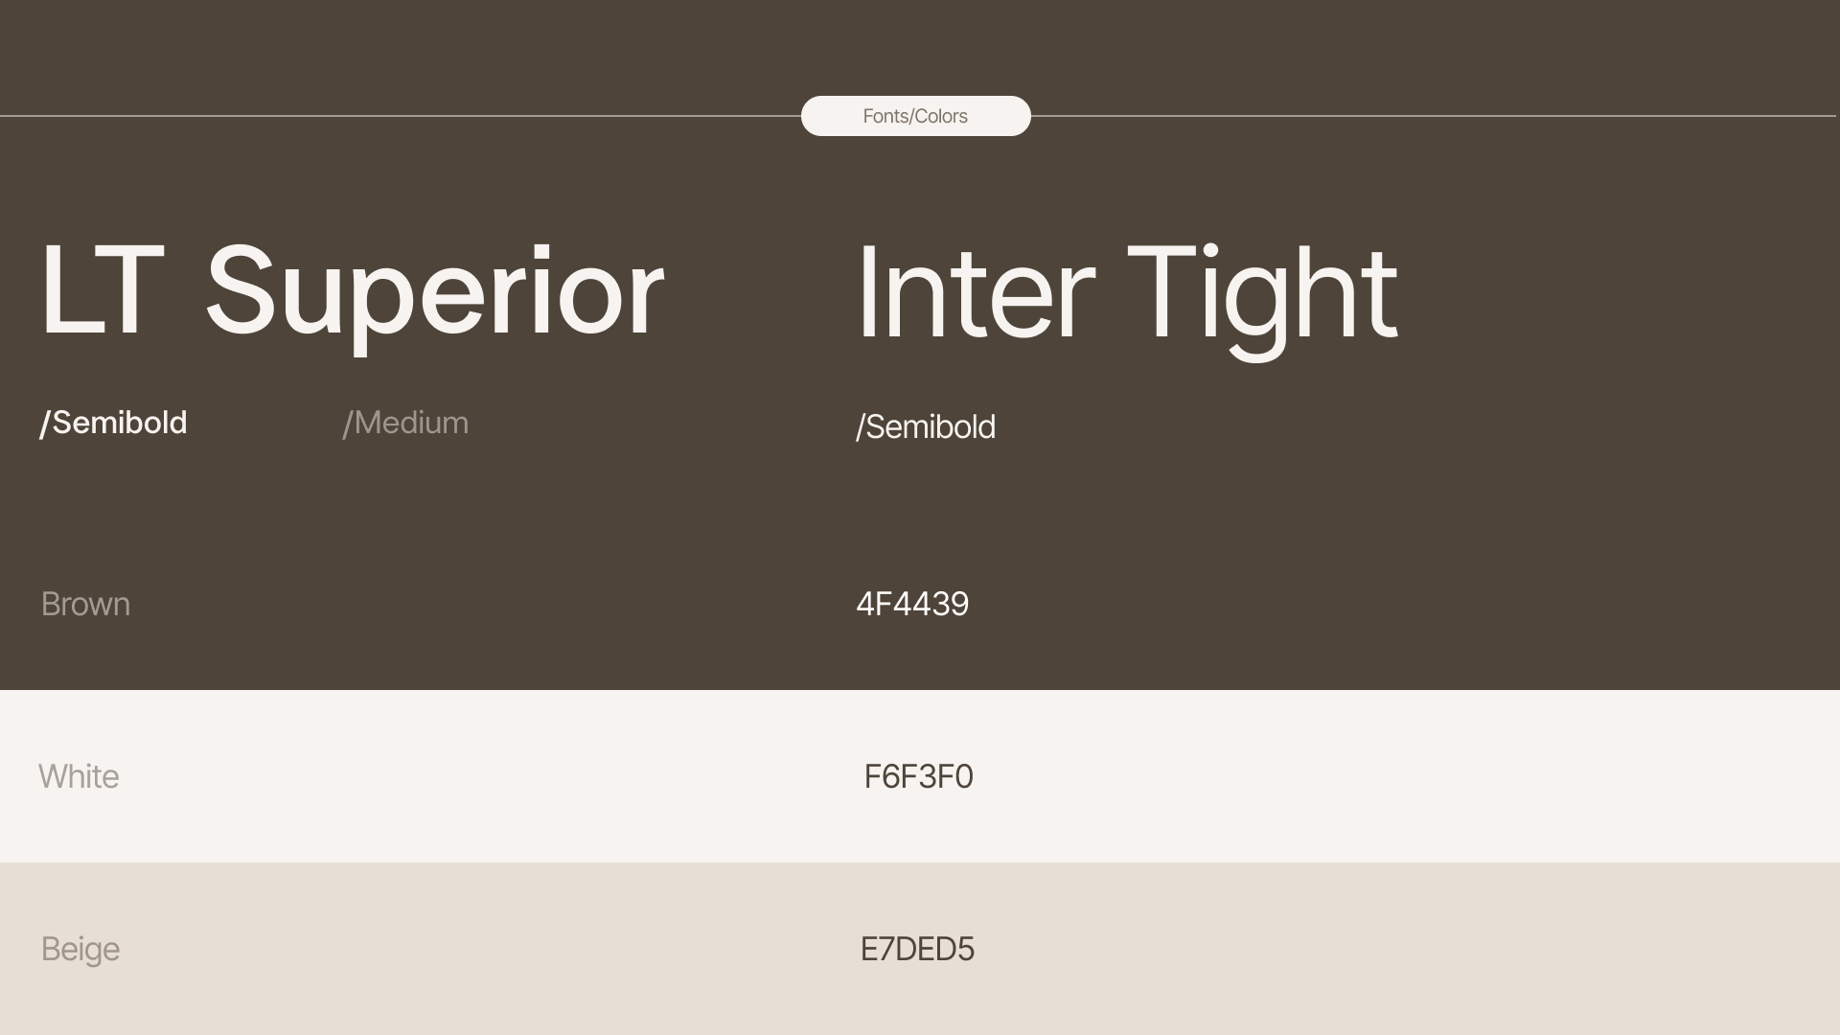Click the slash before Medium

click(348, 424)
